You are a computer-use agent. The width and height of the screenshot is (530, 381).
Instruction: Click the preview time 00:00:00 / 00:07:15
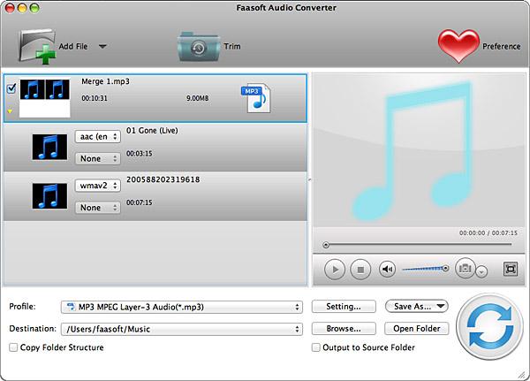(488, 233)
